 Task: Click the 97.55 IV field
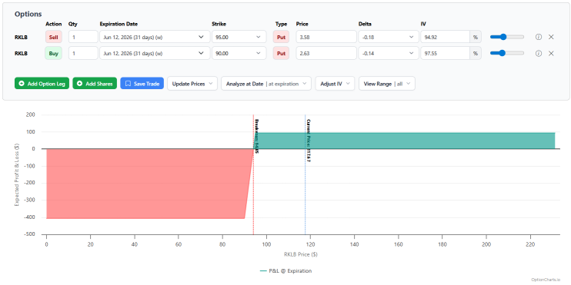[445, 53]
